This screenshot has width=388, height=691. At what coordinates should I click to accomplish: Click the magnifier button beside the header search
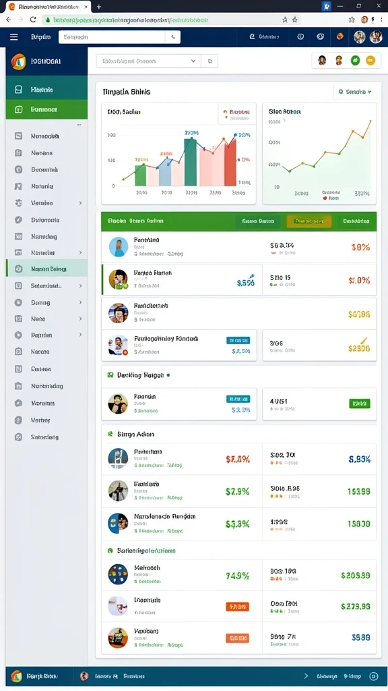pyautogui.click(x=173, y=37)
